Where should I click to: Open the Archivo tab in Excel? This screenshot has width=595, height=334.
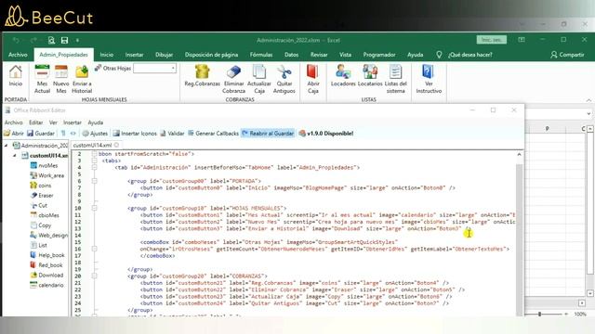(18, 55)
